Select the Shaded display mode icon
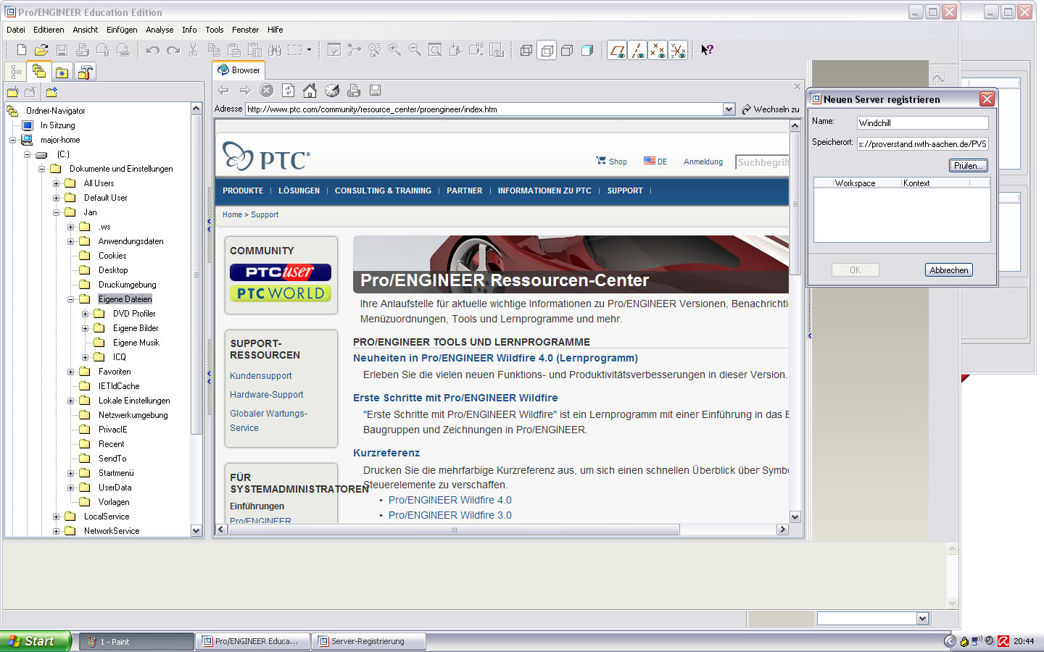Image resolution: width=1044 pixels, height=652 pixels. [587, 50]
